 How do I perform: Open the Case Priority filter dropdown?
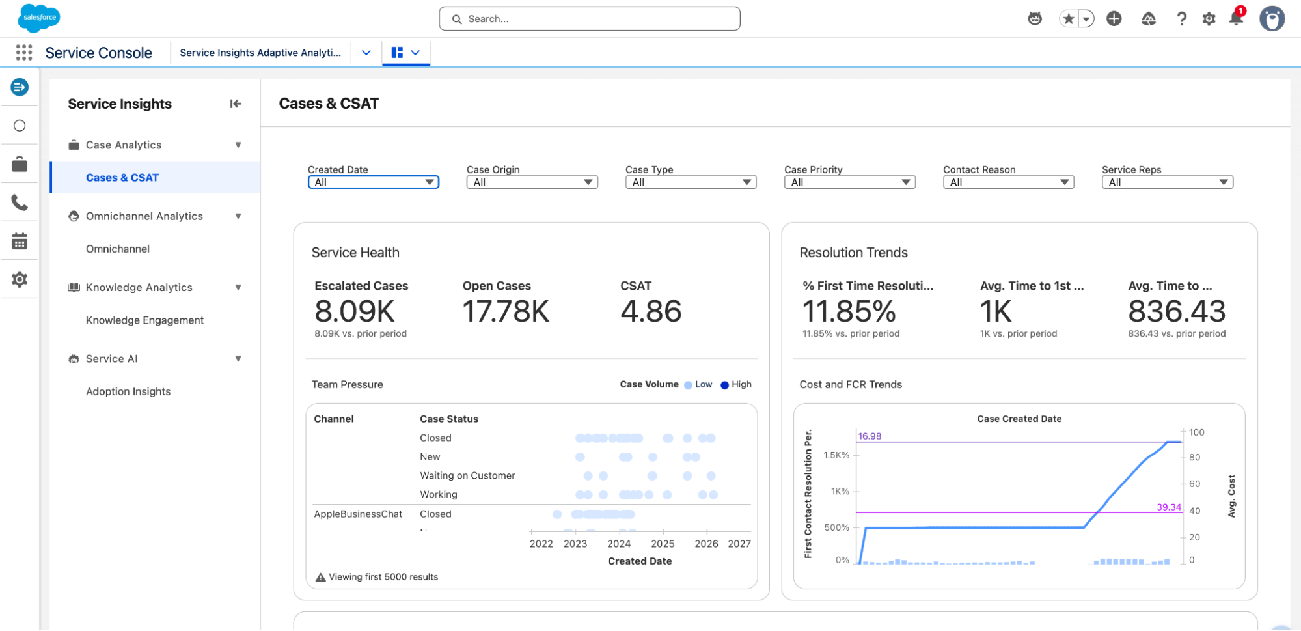(x=850, y=182)
